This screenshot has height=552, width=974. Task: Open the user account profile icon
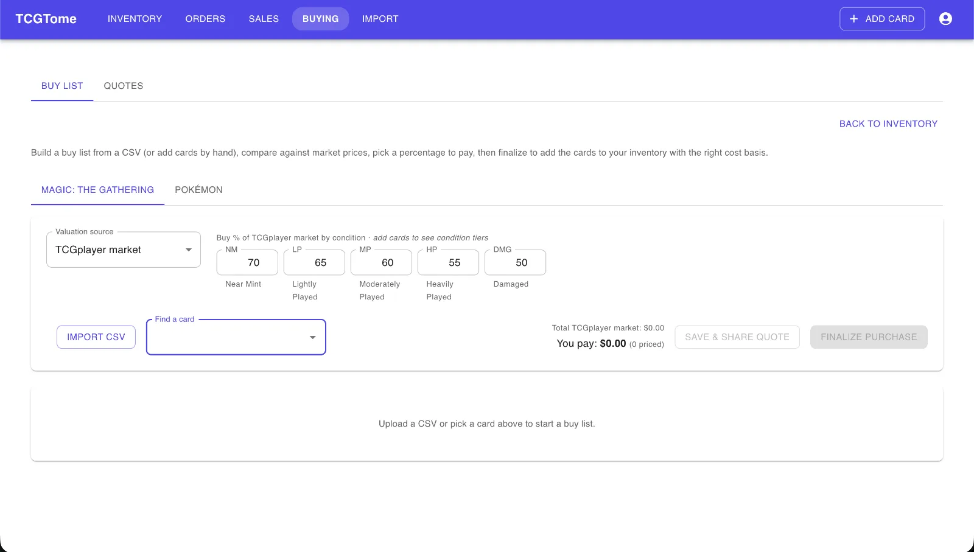coord(945,19)
